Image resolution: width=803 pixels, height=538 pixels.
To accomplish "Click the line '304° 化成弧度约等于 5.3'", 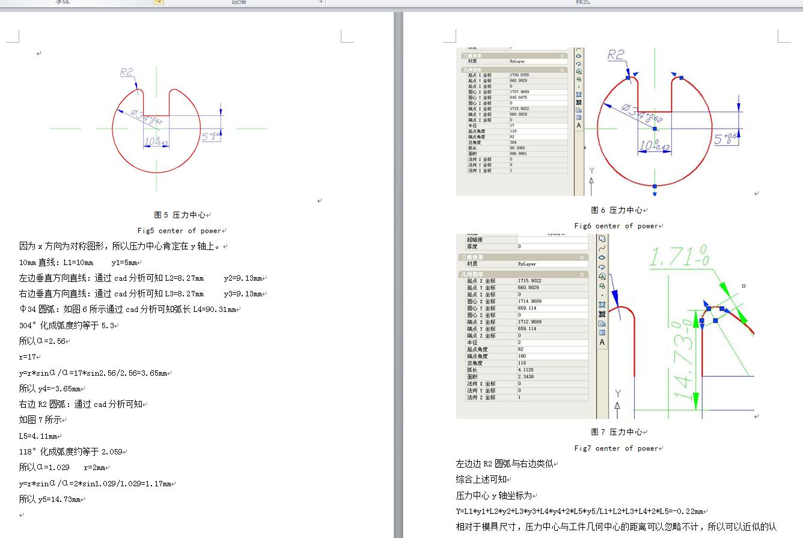I will pyautogui.click(x=67, y=325).
